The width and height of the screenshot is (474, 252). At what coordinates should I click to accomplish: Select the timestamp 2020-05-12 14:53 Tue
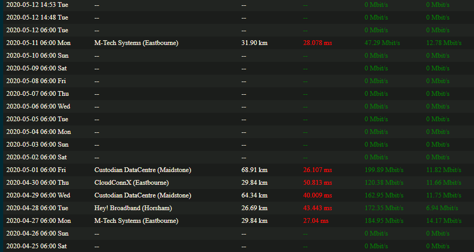(x=37, y=5)
